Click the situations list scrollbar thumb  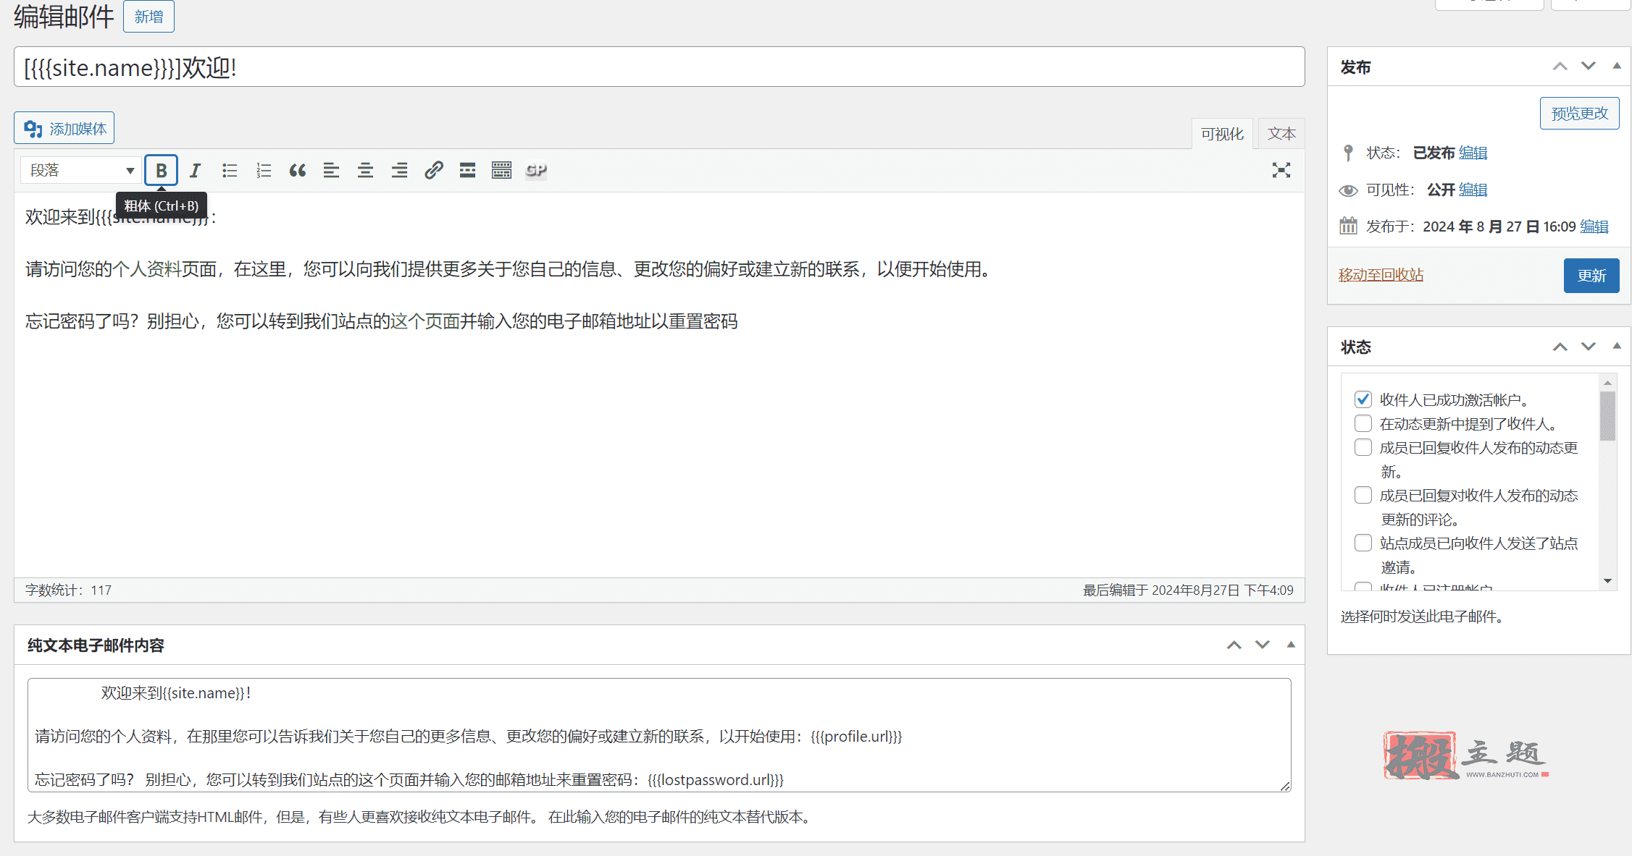click(x=1607, y=416)
